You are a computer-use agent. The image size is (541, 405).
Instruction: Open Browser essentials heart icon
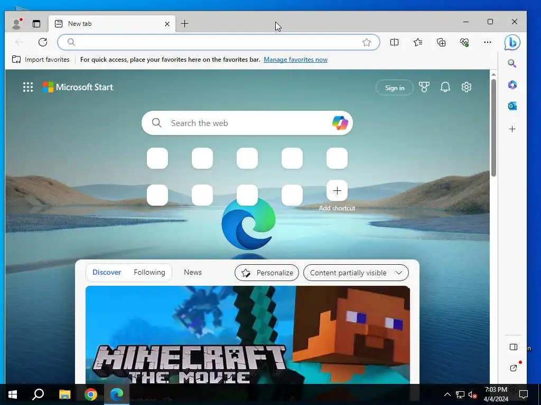464,42
